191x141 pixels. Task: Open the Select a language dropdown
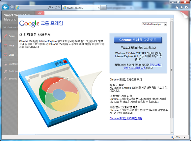point(154,24)
